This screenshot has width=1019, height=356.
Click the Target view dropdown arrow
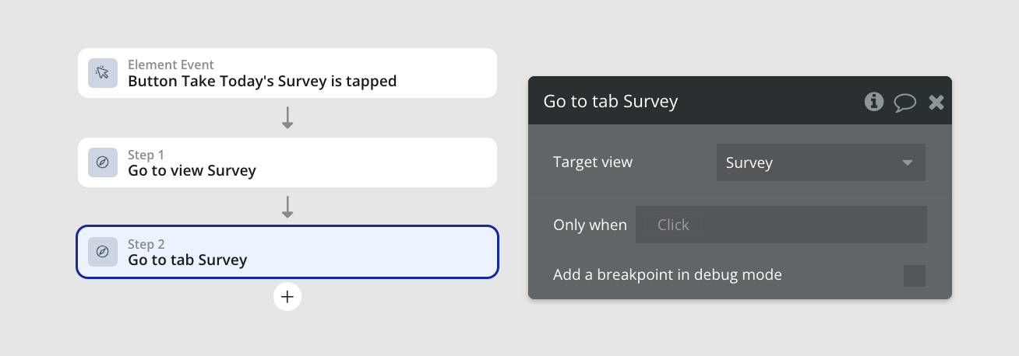907,163
